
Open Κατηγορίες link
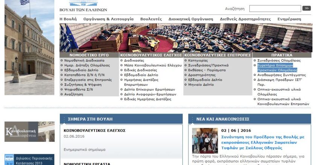click(x=198, y=60)
